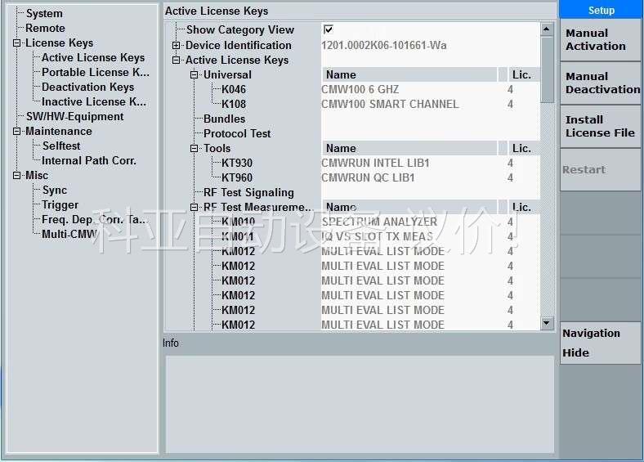This screenshot has height=462, width=644.
Task: Open Internal Path Corr. under Maintenance
Action: (89, 161)
